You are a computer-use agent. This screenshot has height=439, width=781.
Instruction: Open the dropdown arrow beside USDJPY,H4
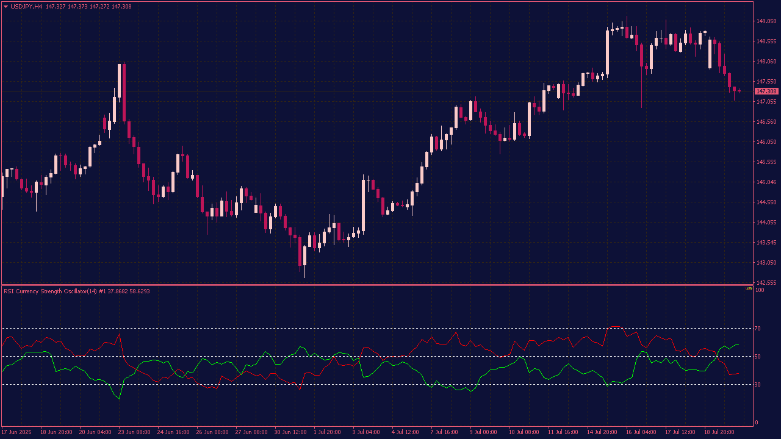(x=6, y=7)
